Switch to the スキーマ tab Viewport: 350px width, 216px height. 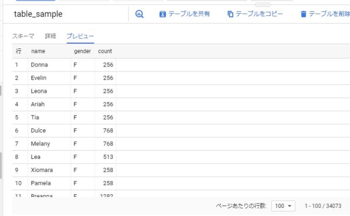coord(23,36)
